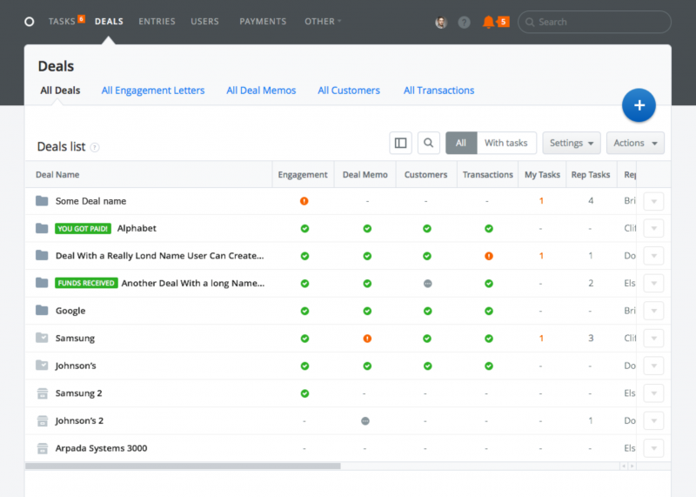Click Johnson's 2 deal memo grey status icon
696x497 pixels.
click(365, 421)
